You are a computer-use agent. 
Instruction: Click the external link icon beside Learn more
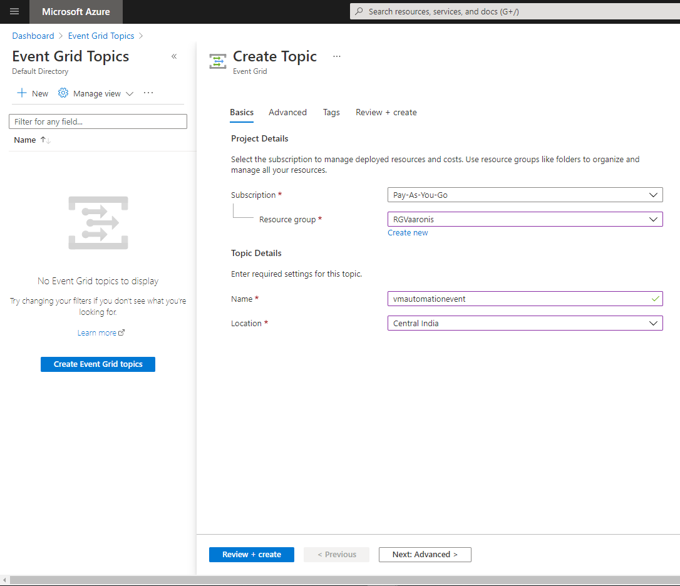121,332
